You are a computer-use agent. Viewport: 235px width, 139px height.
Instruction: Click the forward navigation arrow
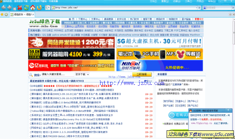pyautogui.click(x=9, y=8)
